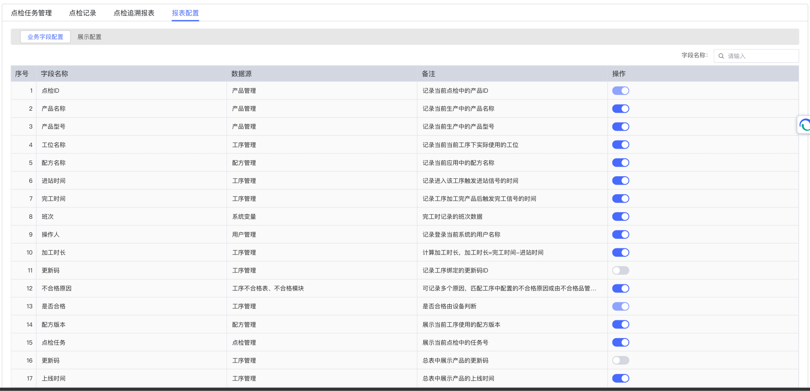Toggle the switch for 产品名称 row
Image resolution: width=810 pixels, height=391 pixels.
(620, 108)
